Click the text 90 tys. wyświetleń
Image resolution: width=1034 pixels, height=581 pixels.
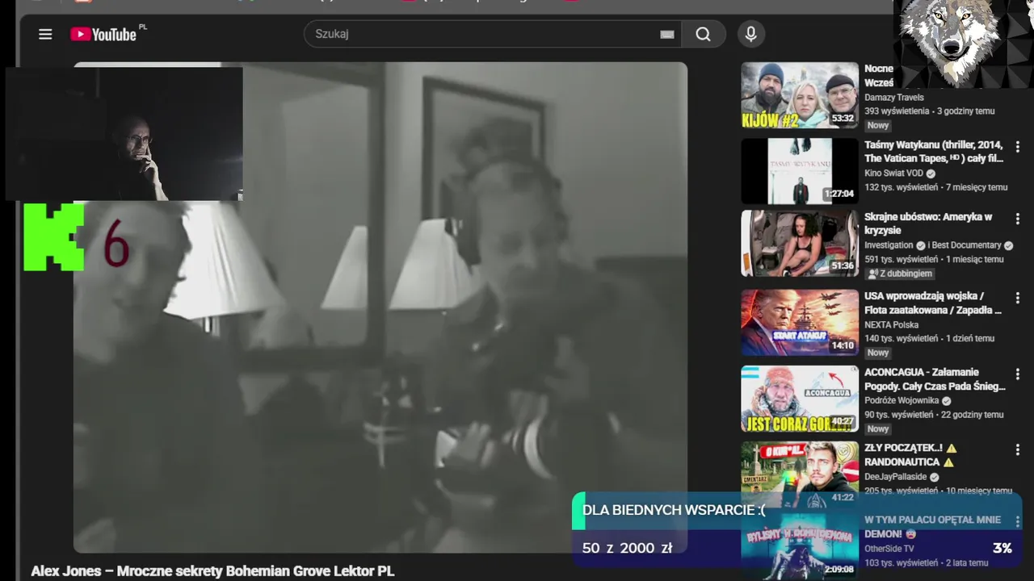pyautogui.click(x=899, y=414)
